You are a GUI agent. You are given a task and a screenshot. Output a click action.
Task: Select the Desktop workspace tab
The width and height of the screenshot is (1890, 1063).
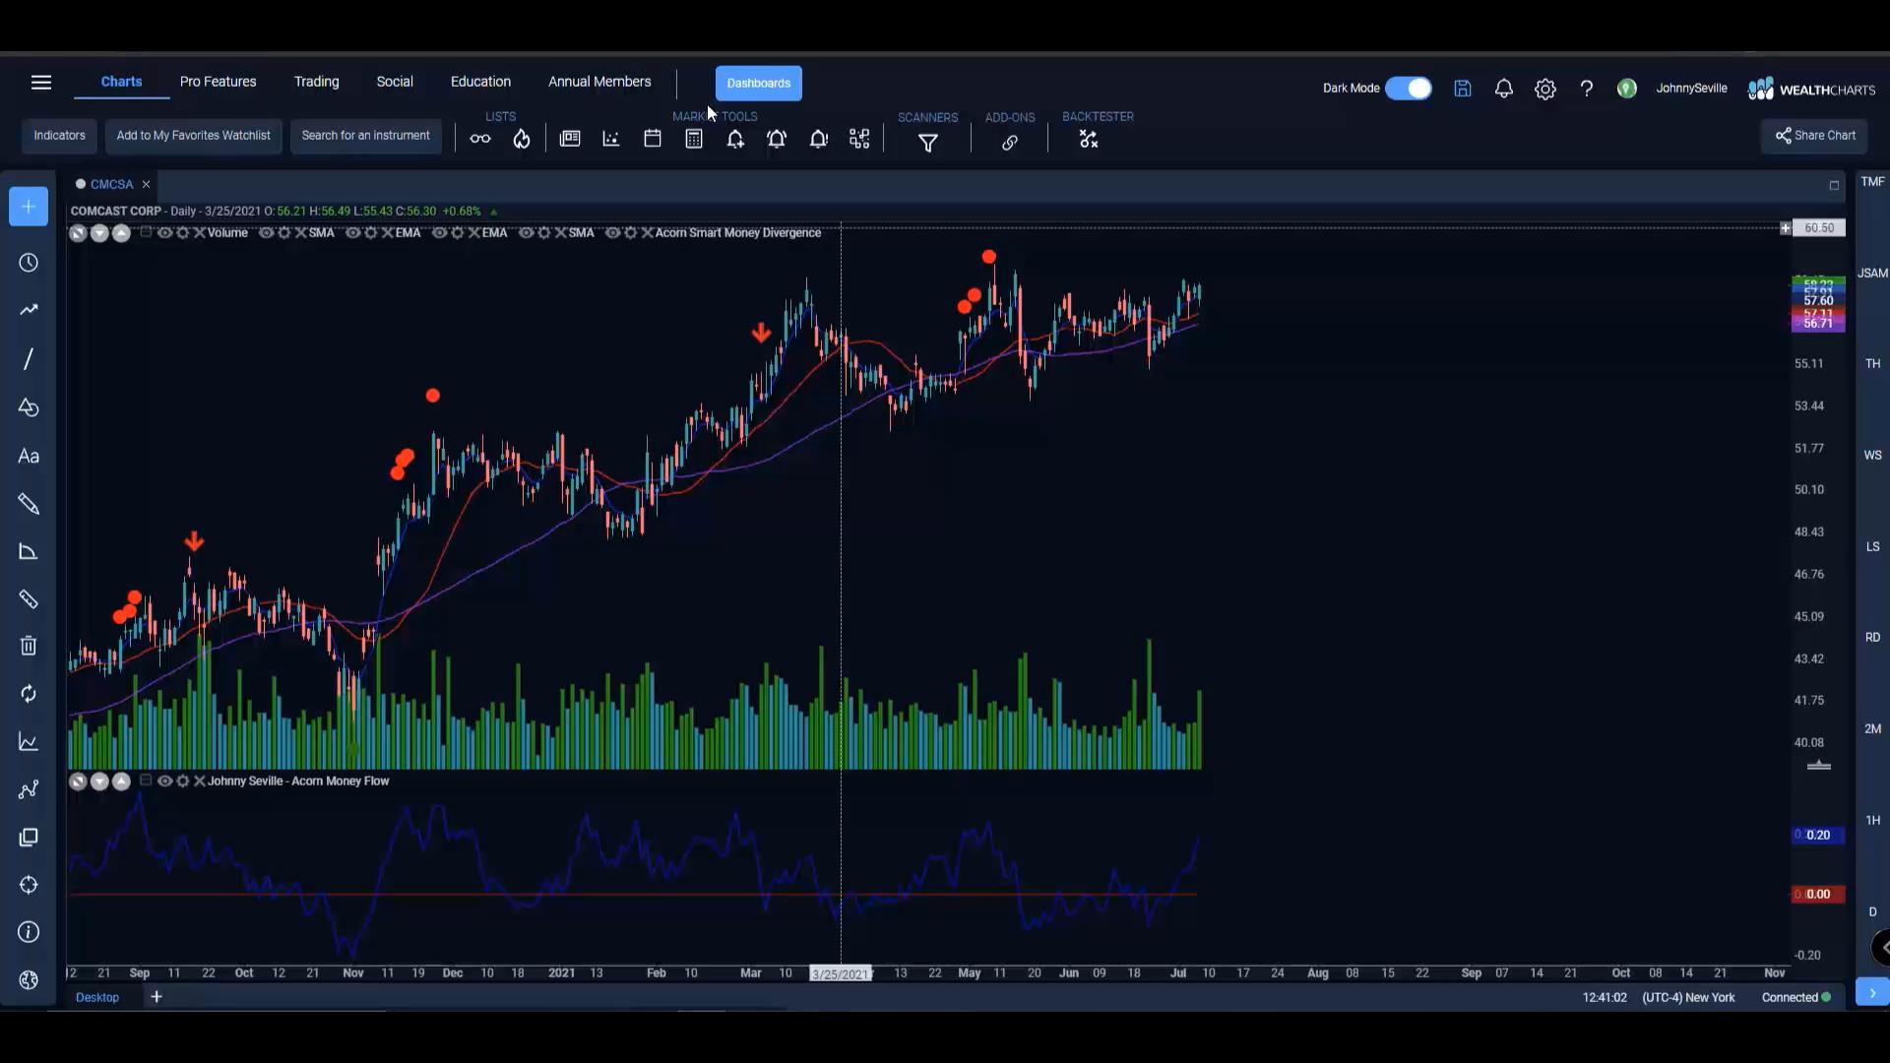[97, 997]
